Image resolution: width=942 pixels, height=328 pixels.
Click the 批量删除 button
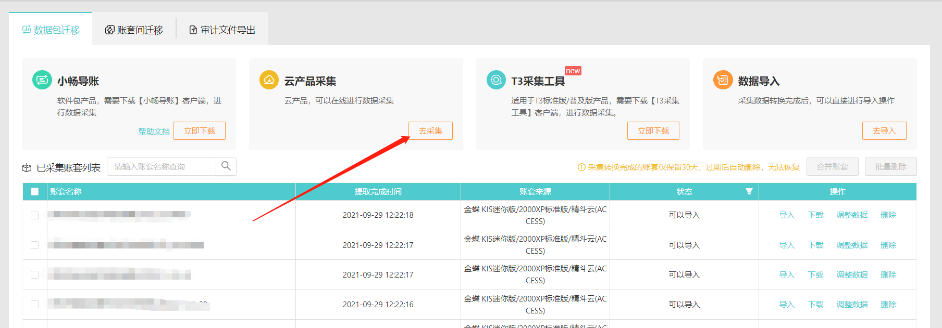tap(891, 166)
